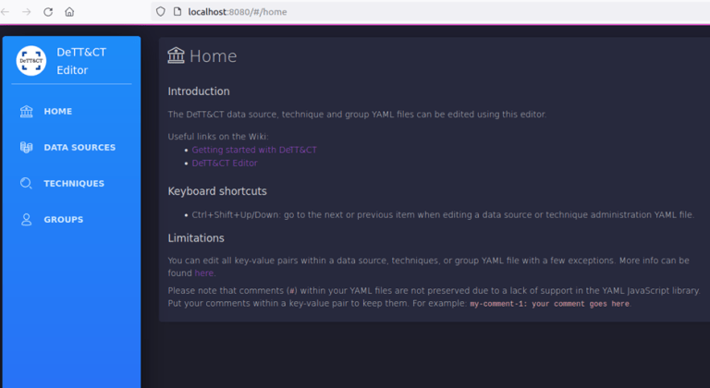This screenshot has height=388, width=710.
Task: Click the browser forward arrow
Action: [26, 12]
